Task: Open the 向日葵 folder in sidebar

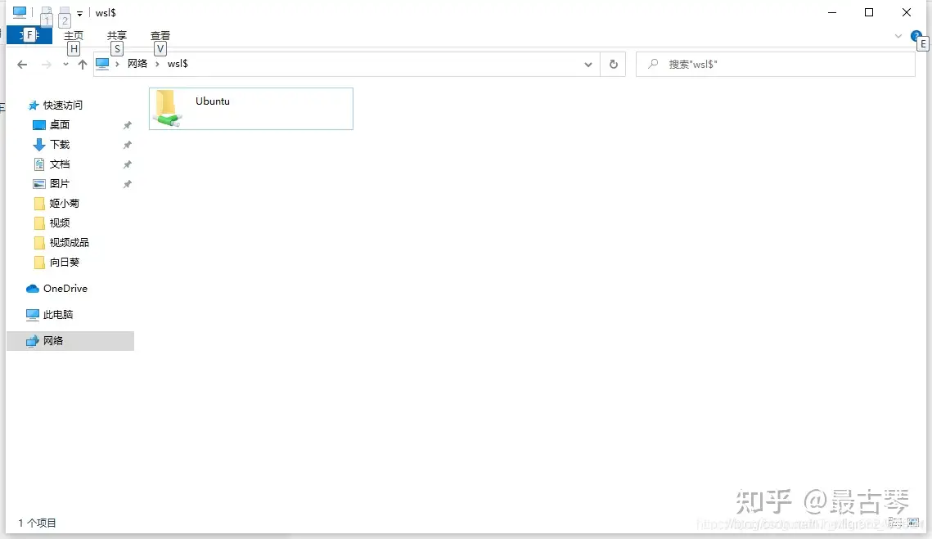Action: coord(64,262)
